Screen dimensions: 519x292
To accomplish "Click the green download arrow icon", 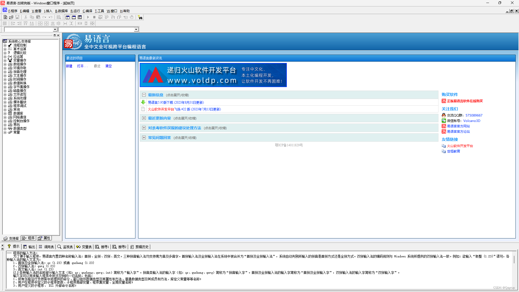I will coord(143,102).
